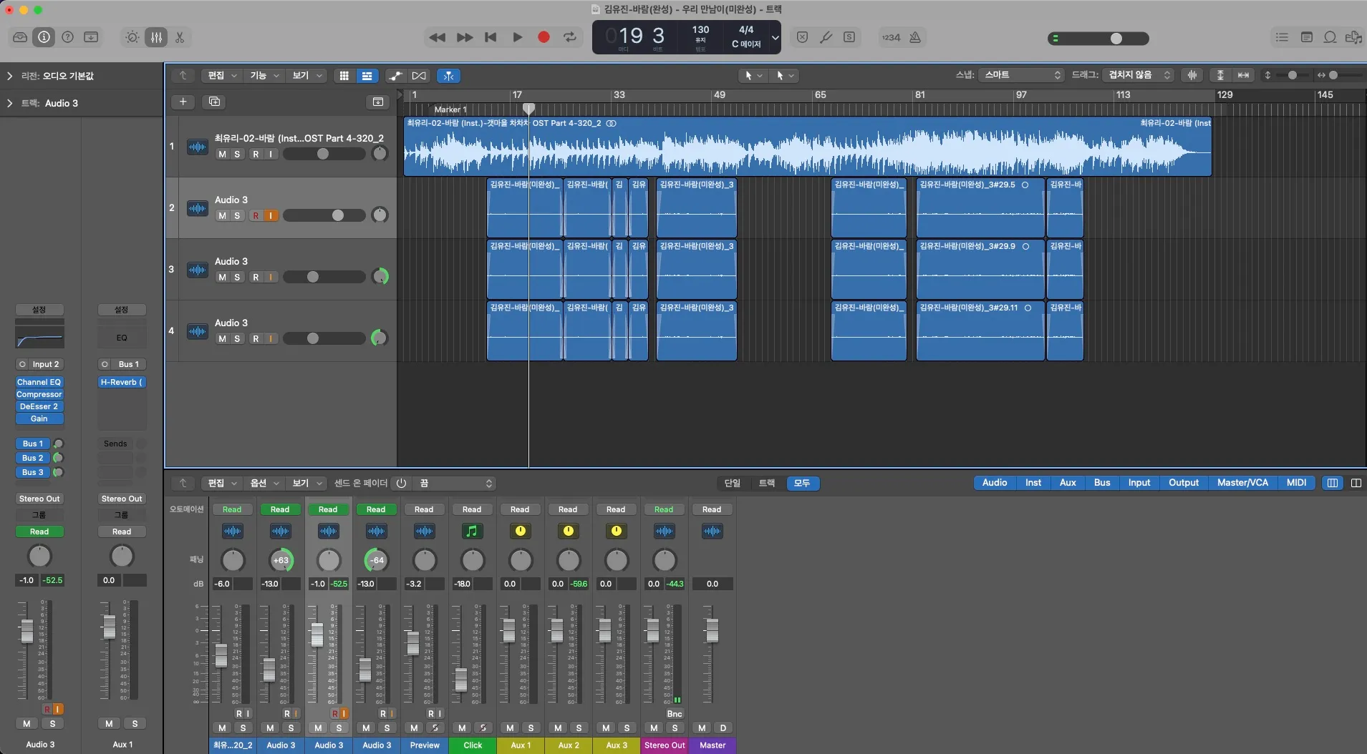Open the List Editors icon

coord(1282,37)
